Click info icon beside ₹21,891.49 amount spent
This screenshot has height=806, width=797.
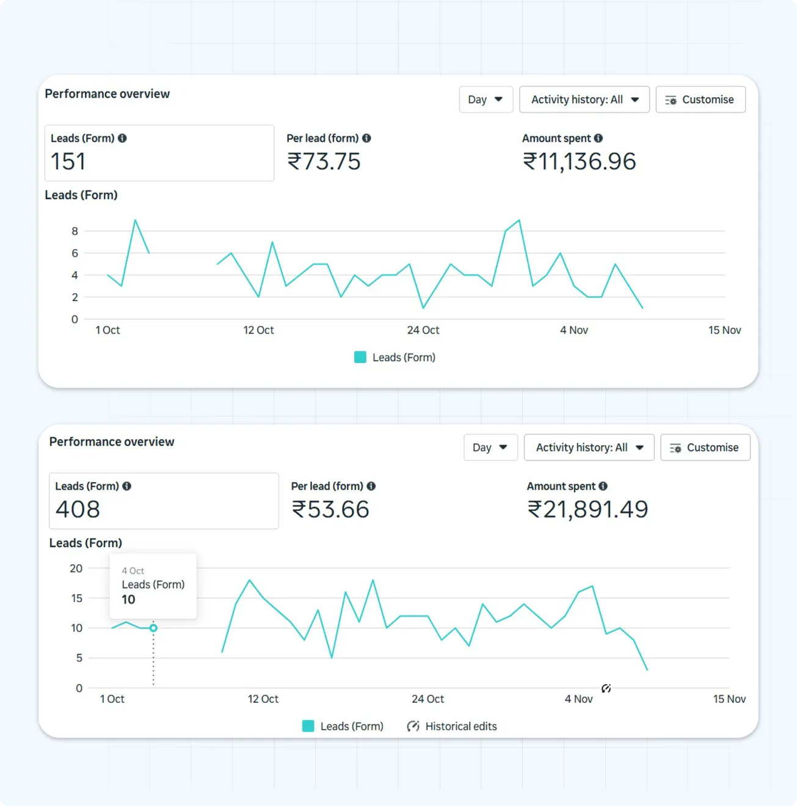click(x=603, y=487)
